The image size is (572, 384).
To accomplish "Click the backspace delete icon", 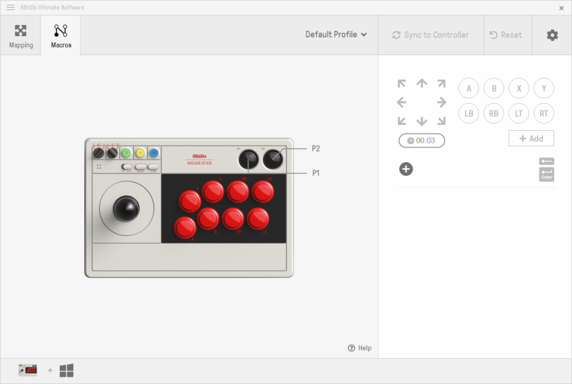I will click(x=547, y=161).
